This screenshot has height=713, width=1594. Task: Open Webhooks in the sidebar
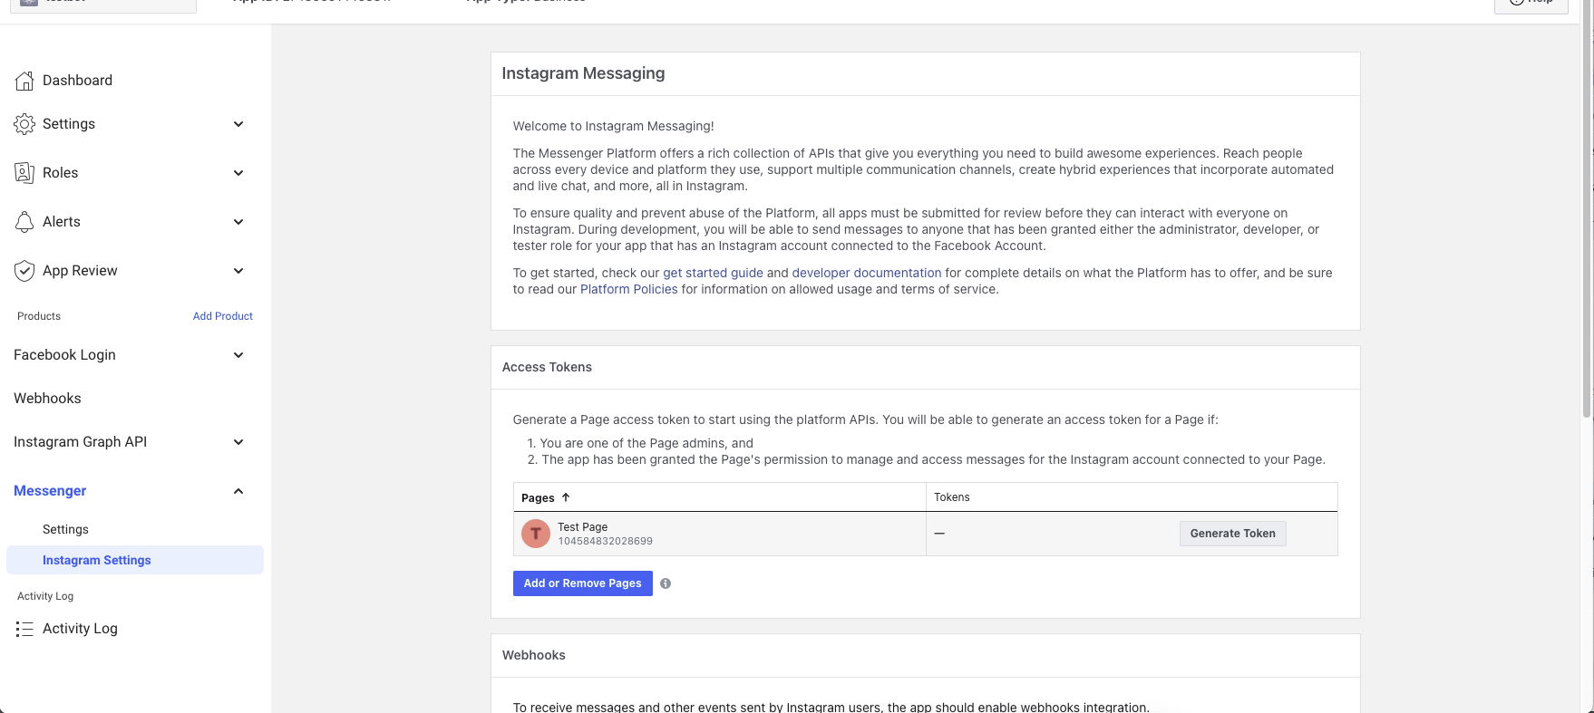point(47,399)
